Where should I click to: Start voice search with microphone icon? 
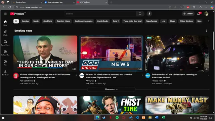tap(149, 14)
